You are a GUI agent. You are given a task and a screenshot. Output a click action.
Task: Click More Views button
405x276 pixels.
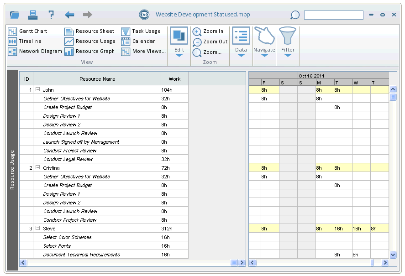click(x=143, y=52)
